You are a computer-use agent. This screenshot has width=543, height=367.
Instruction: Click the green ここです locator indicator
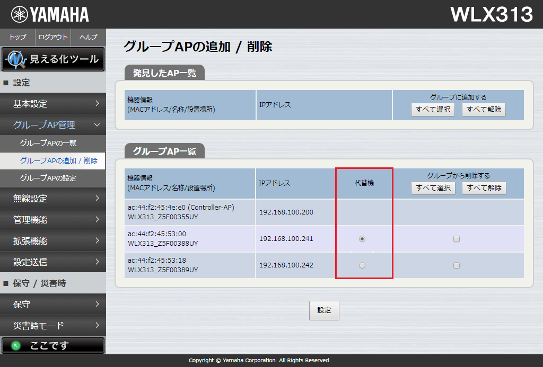(x=53, y=345)
